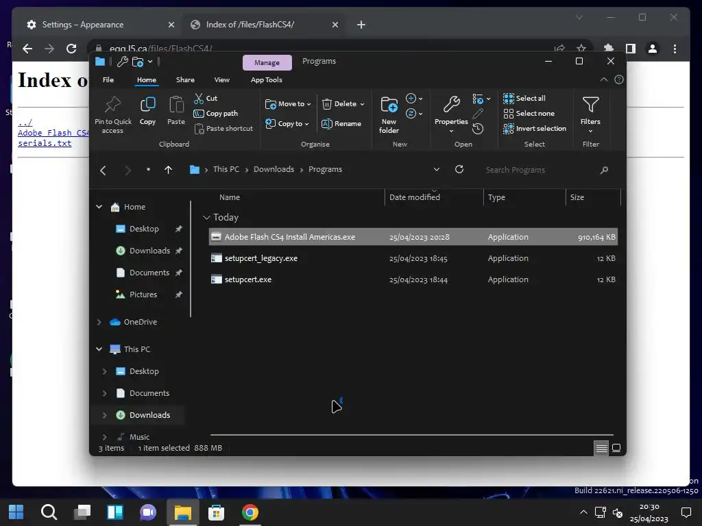702x526 pixels.
Task: Open File Explorer Help question icon
Action: pos(619,79)
